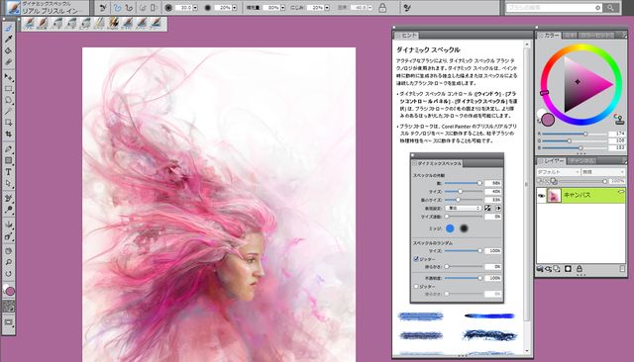Select the Paint Bucket tool

click(x=9, y=50)
